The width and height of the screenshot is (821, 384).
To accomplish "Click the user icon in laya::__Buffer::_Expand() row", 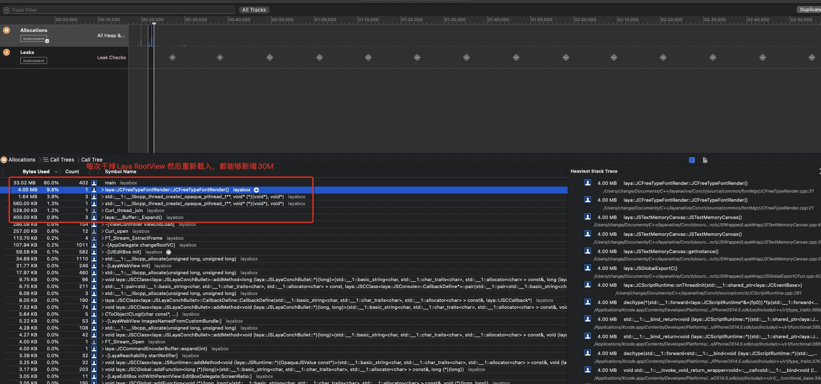I will pyautogui.click(x=94, y=217).
